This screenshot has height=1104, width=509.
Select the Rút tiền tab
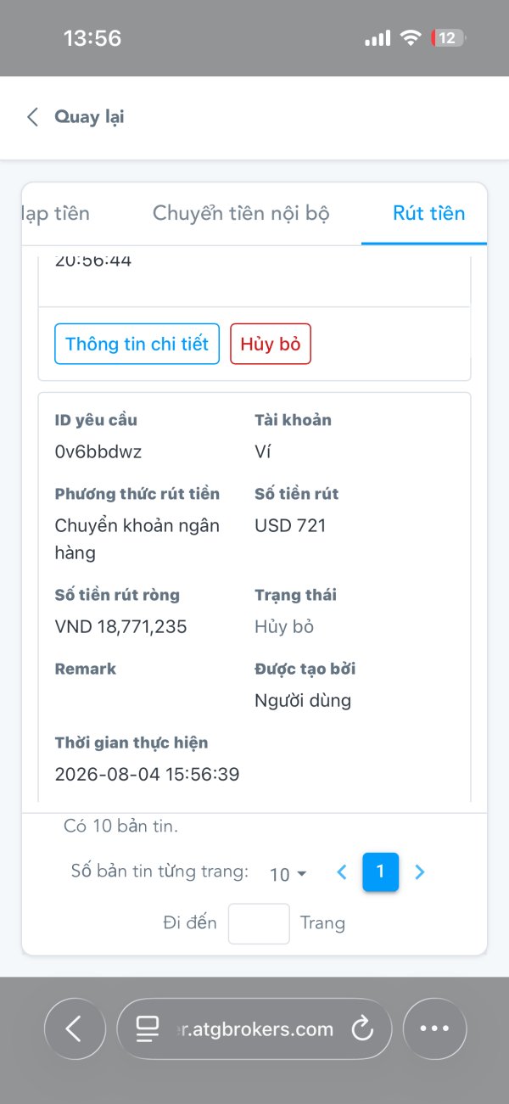(428, 213)
